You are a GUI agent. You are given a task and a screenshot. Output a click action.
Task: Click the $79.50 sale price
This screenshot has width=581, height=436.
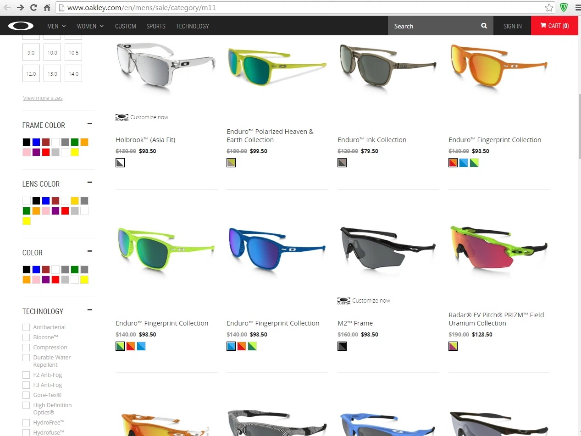[370, 151]
